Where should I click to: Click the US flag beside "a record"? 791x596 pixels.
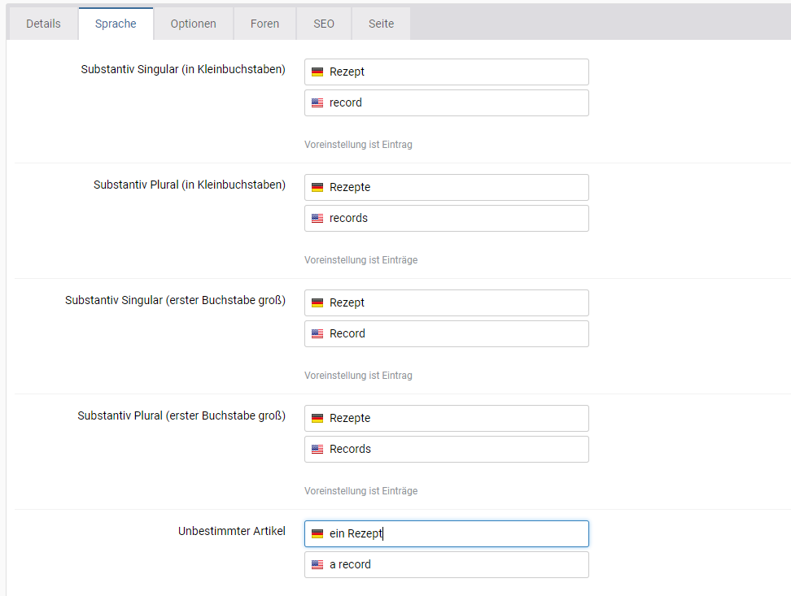[x=317, y=564]
